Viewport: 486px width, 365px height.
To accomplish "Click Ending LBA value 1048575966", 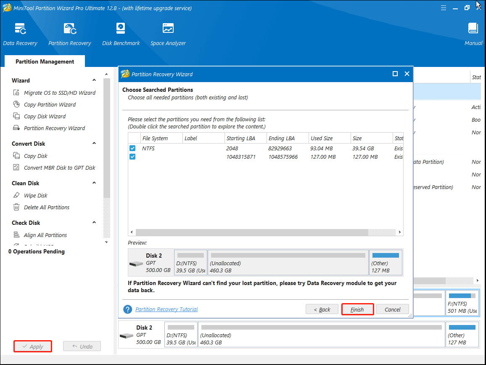I will (x=283, y=157).
